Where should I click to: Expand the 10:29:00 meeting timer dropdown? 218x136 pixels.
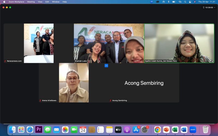point(209,7)
